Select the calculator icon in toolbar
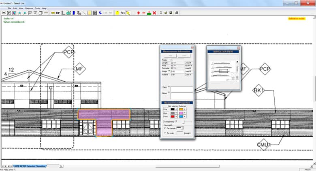Image resolution: width=316 pixels, height=171 pixels. (x=94, y=13)
